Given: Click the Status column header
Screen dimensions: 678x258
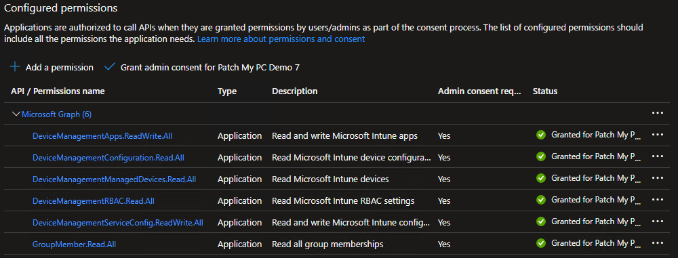Looking at the screenshot, I should click(x=545, y=91).
